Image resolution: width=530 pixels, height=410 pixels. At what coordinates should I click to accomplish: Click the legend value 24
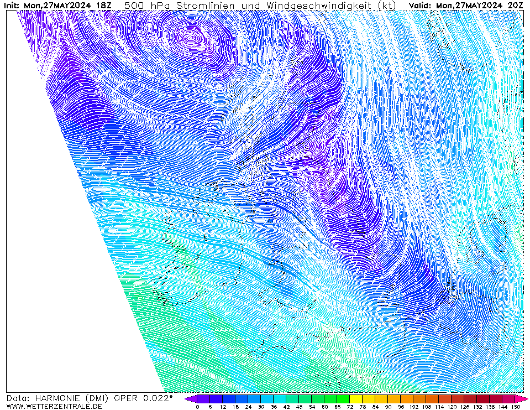pos(248,407)
